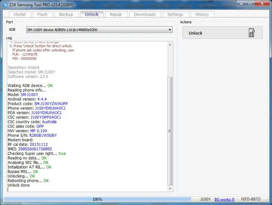Viewport: 272px width, 205px height.
Task: Click the FEFD-8B7D status bar code
Action: (251, 199)
